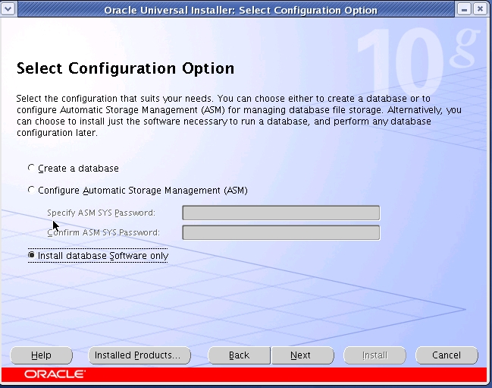Select Install database Software only radio button
Image resolution: width=492 pixels, height=388 pixels.
[31, 255]
